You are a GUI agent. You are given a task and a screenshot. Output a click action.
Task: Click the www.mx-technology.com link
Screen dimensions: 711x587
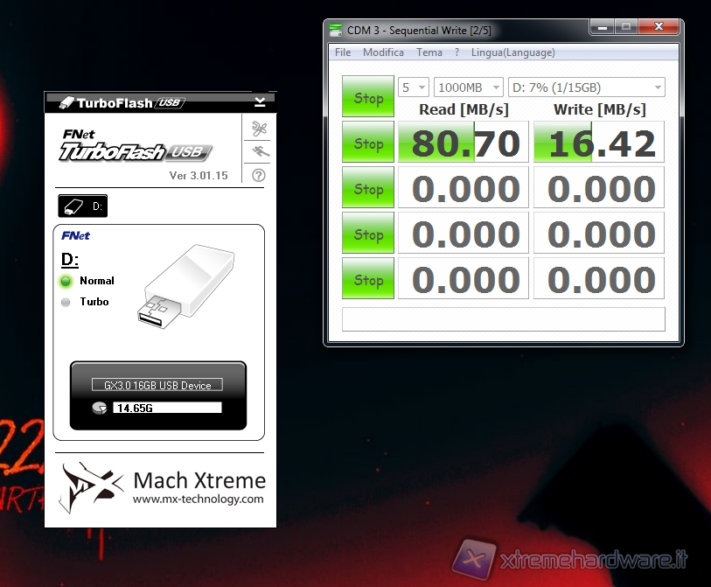click(198, 500)
